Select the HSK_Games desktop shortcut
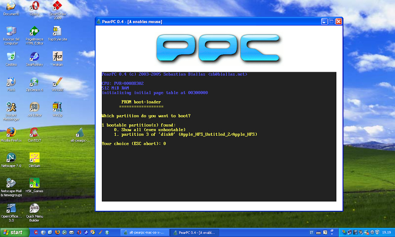The width and height of the screenshot is (395, 237). tap(34, 185)
